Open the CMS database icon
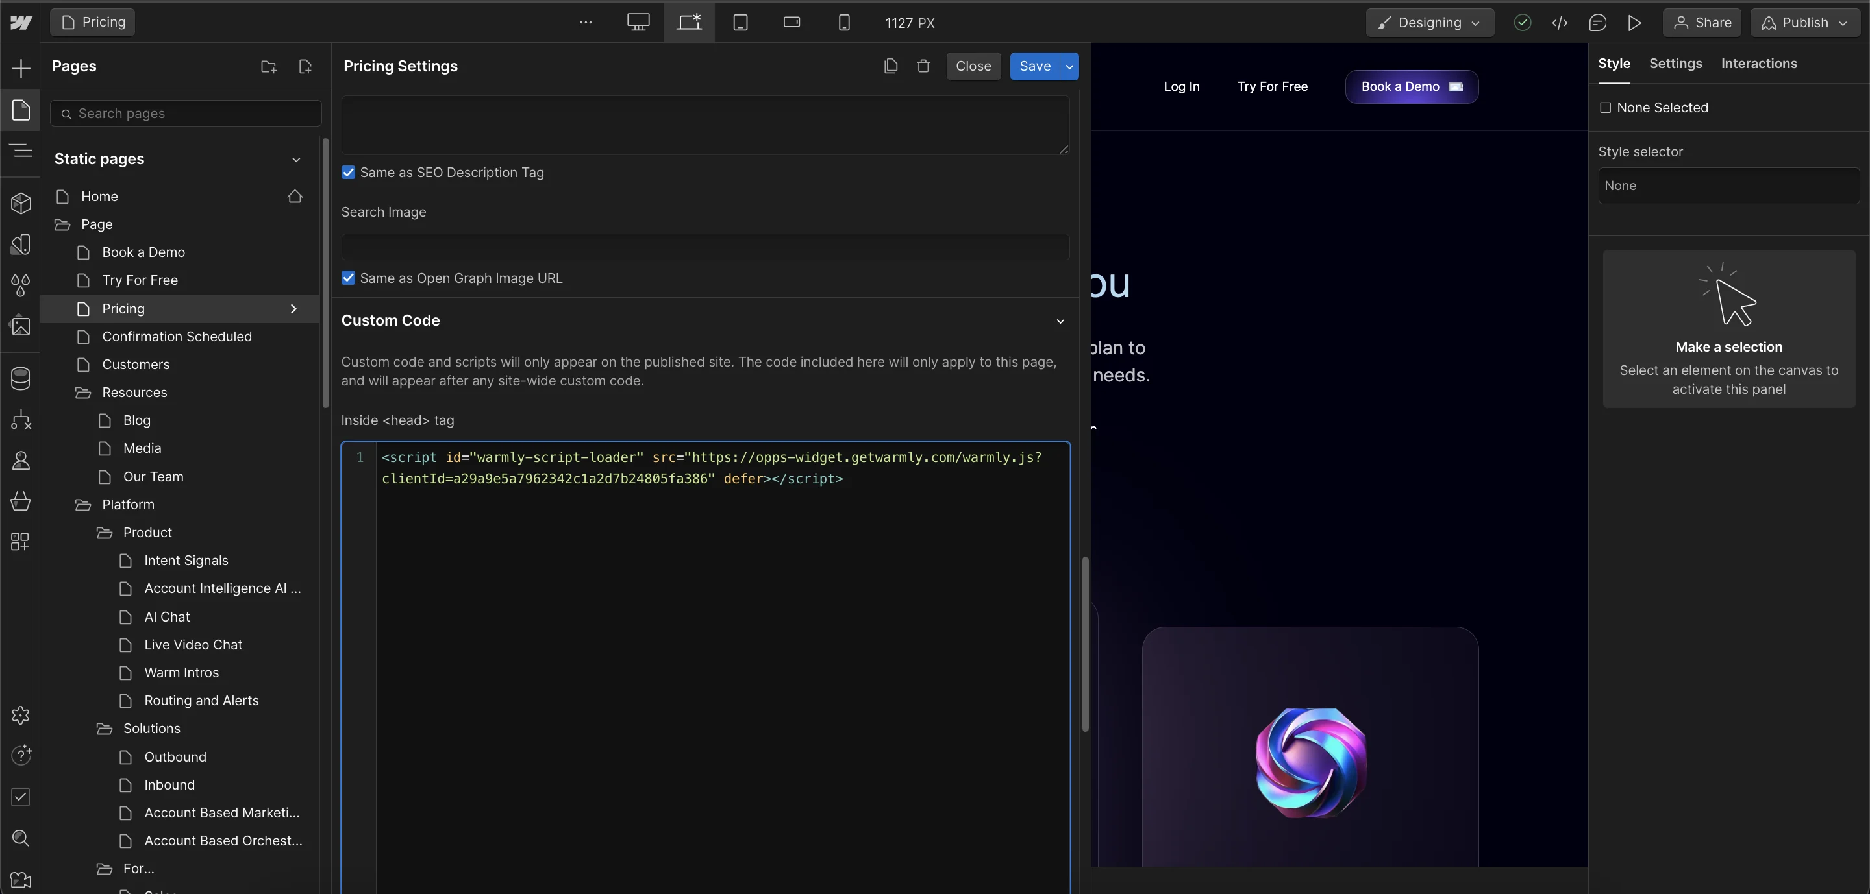The height and width of the screenshot is (894, 1870). (21, 378)
